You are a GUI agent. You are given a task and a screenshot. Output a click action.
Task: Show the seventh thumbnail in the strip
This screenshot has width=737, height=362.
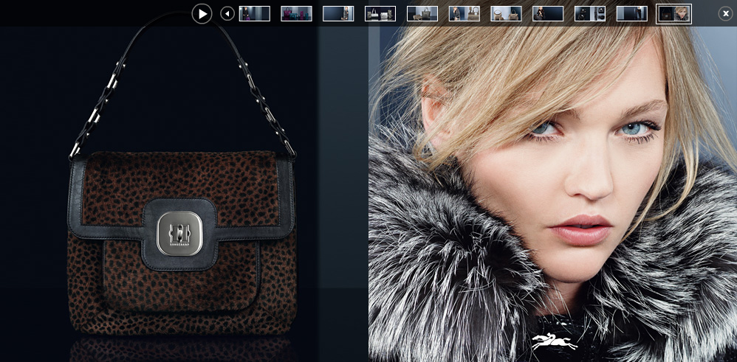pyautogui.click(x=506, y=13)
